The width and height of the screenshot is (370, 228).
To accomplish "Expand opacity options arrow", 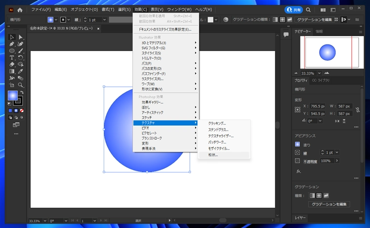I will pos(337,161).
